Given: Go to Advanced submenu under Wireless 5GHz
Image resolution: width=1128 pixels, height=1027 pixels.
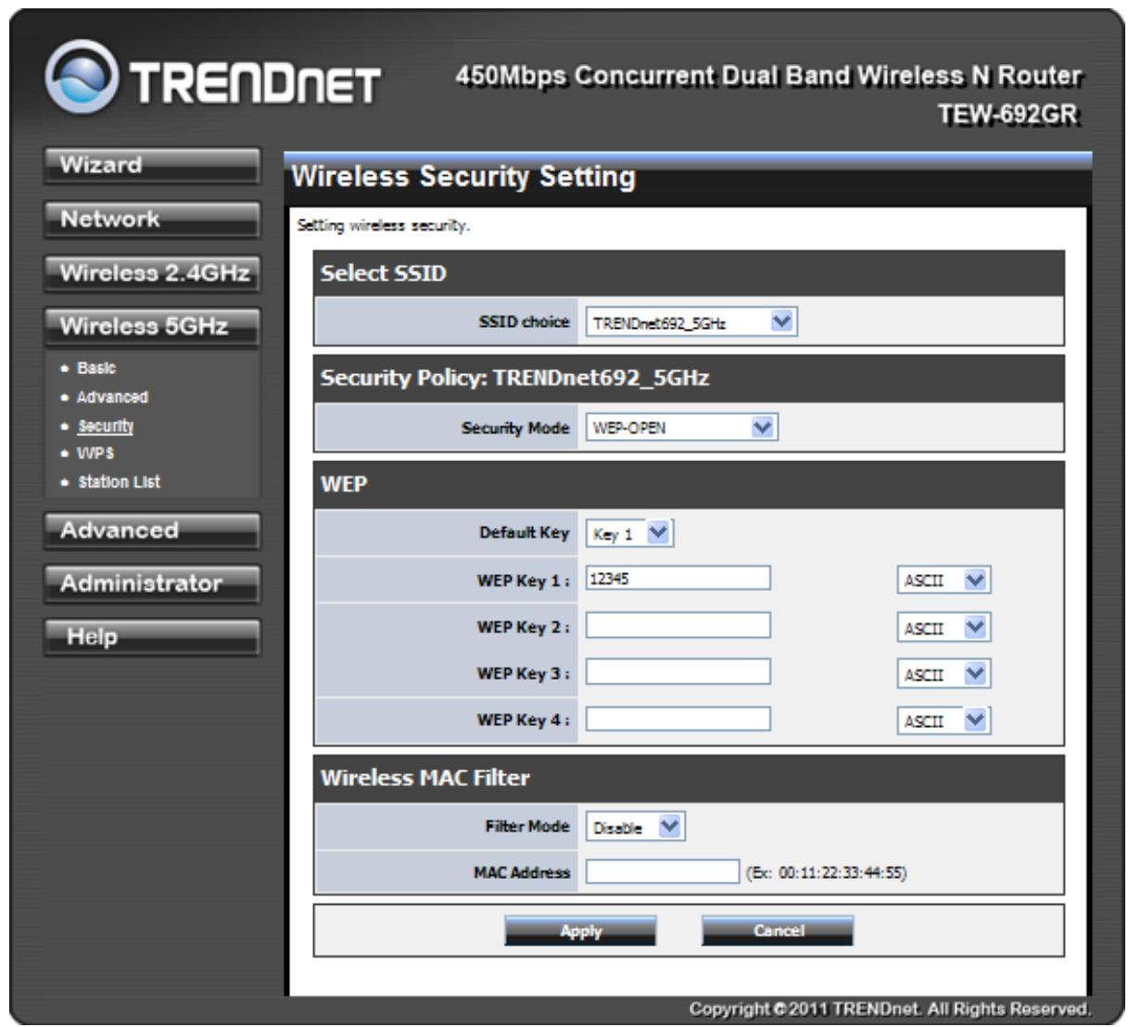Looking at the screenshot, I should [x=112, y=396].
